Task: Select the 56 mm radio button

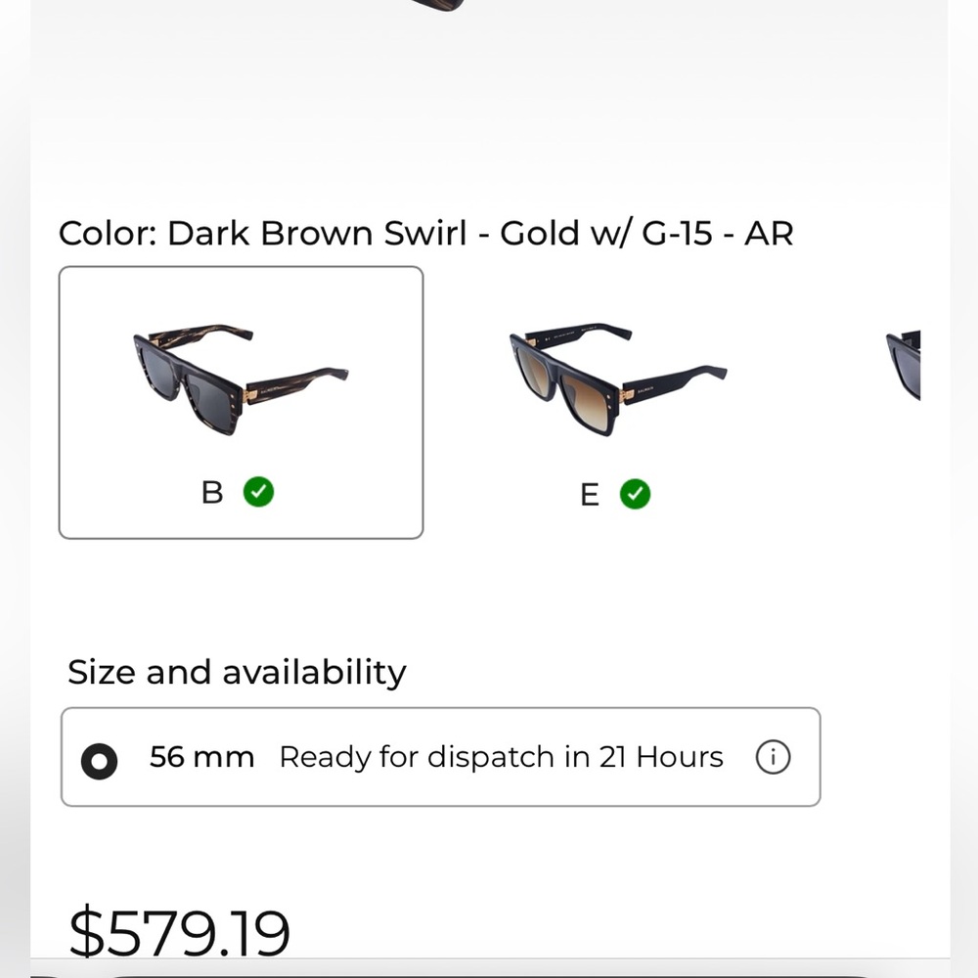Action: click(x=100, y=760)
